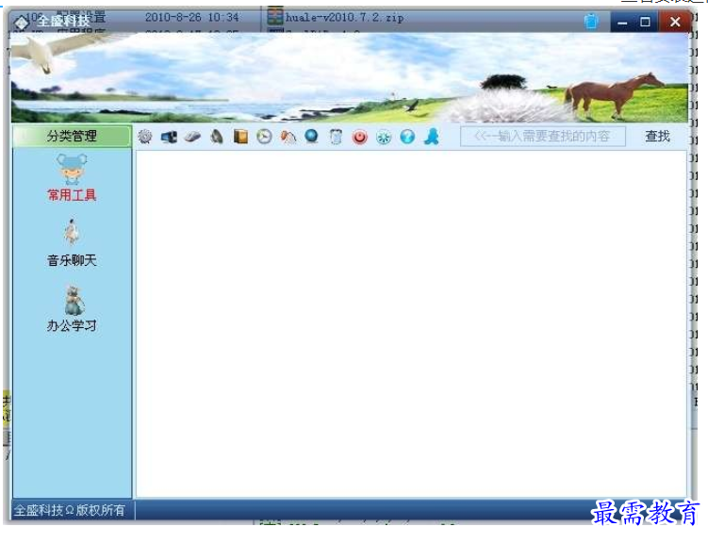Image resolution: width=708 pixels, height=543 pixels.
Task: Click the skin shirt icon in title bar
Action: 591,22
